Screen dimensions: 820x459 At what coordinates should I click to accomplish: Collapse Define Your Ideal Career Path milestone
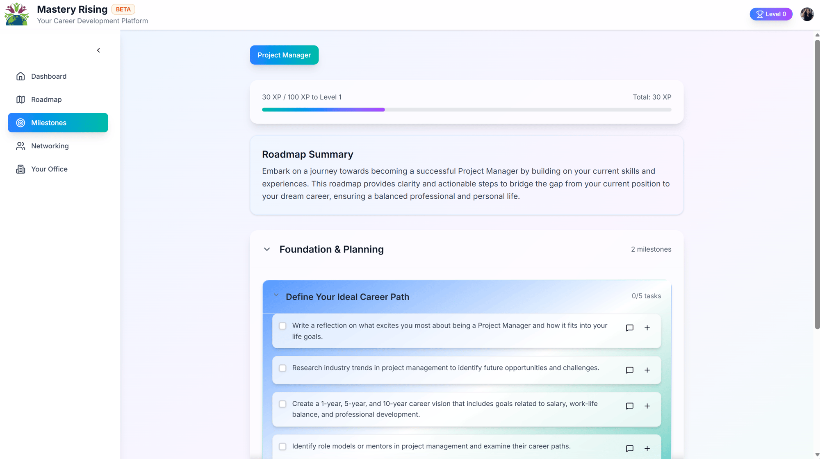(x=276, y=295)
